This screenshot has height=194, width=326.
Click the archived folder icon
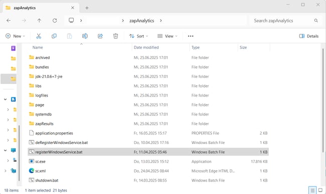coord(32,57)
